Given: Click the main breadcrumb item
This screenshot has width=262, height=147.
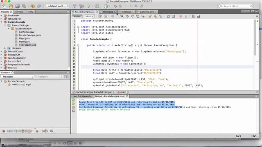Looking at the screenshot, I should 123,92.
